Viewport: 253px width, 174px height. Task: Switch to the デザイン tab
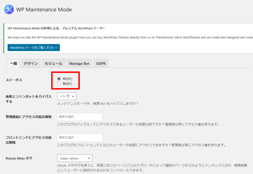[31, 63]
